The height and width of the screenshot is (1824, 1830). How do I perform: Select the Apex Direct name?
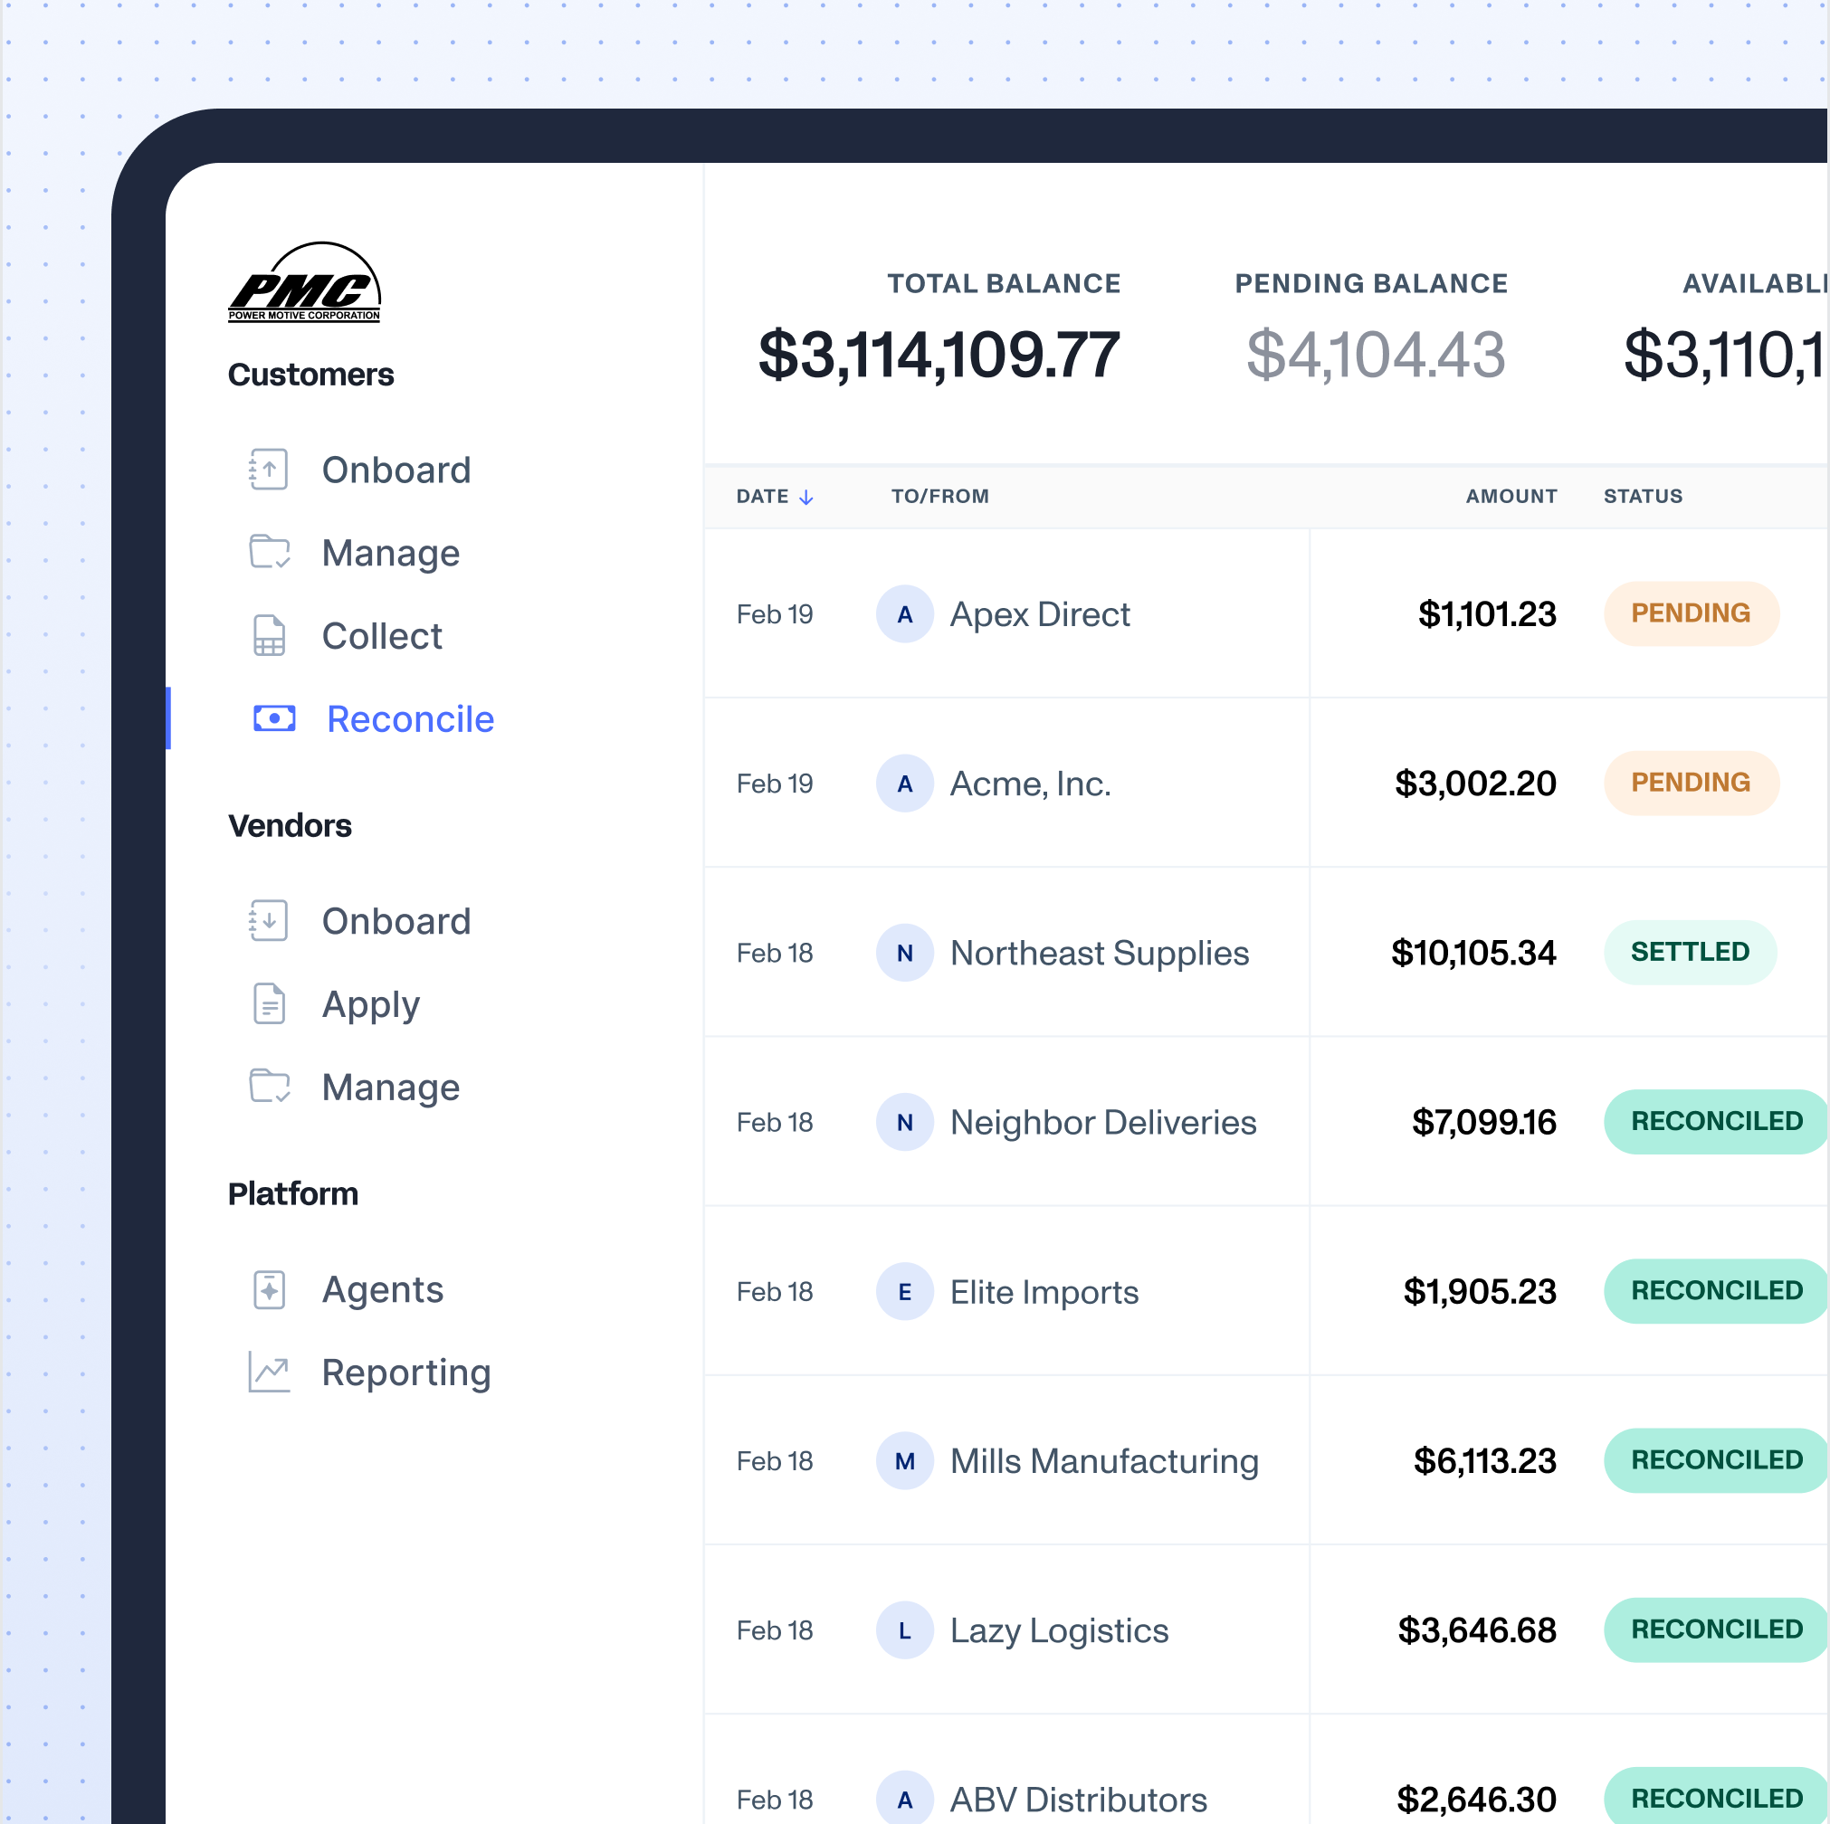(1040, 614)
